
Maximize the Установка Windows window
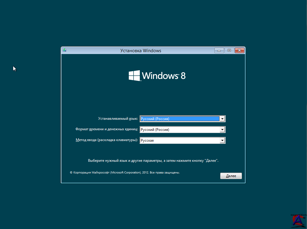click(229, 50)
